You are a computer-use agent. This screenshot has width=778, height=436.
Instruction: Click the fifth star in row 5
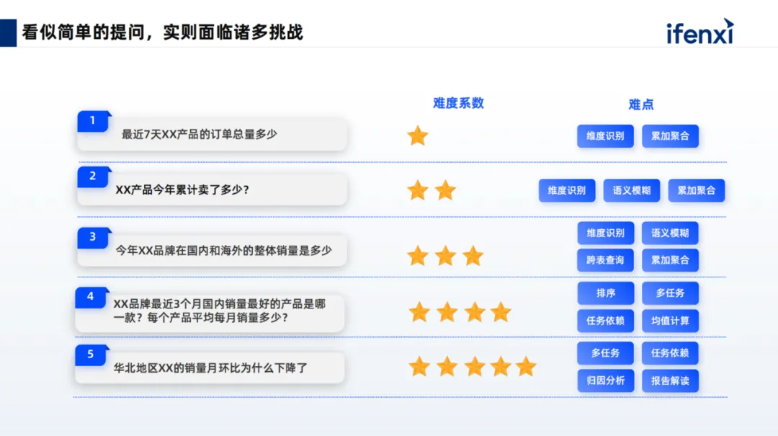pyautogui.click(x=526, y=367)
